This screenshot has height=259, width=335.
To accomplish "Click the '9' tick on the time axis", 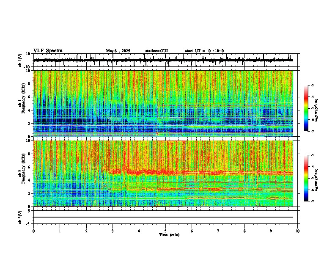I will click(x=271, y=231).
